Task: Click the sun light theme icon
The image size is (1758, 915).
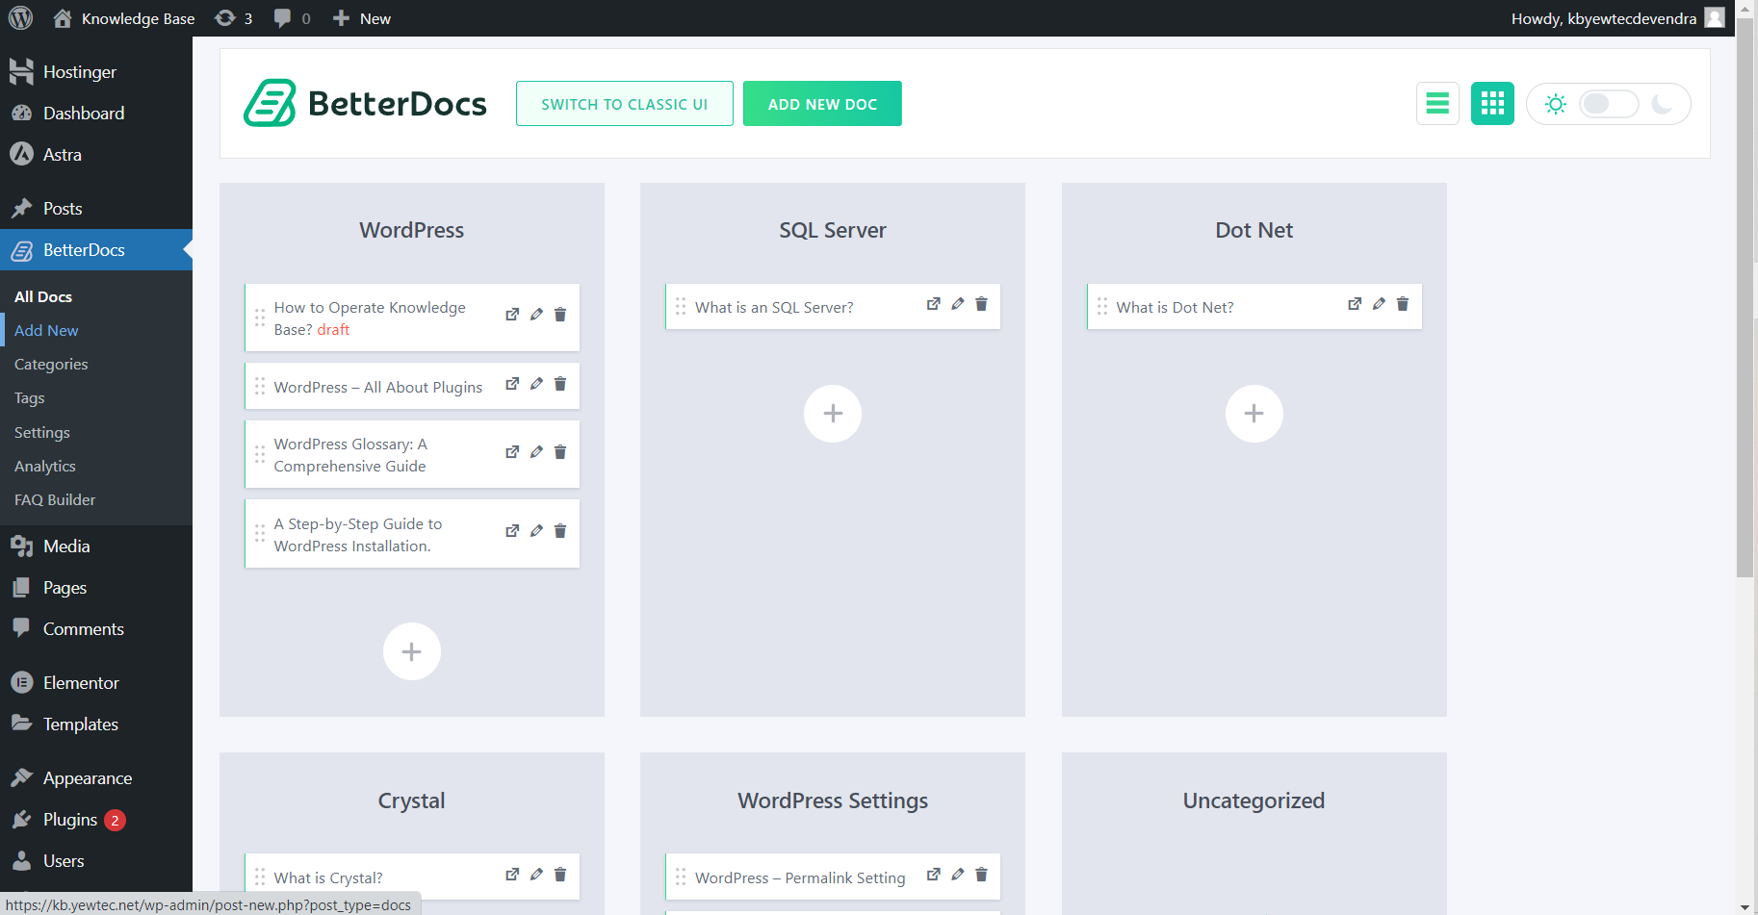Action: click(1556, 104)
